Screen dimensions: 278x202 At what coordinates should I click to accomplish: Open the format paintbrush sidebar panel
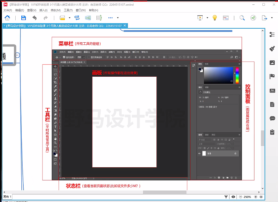(x=272, y=49)
